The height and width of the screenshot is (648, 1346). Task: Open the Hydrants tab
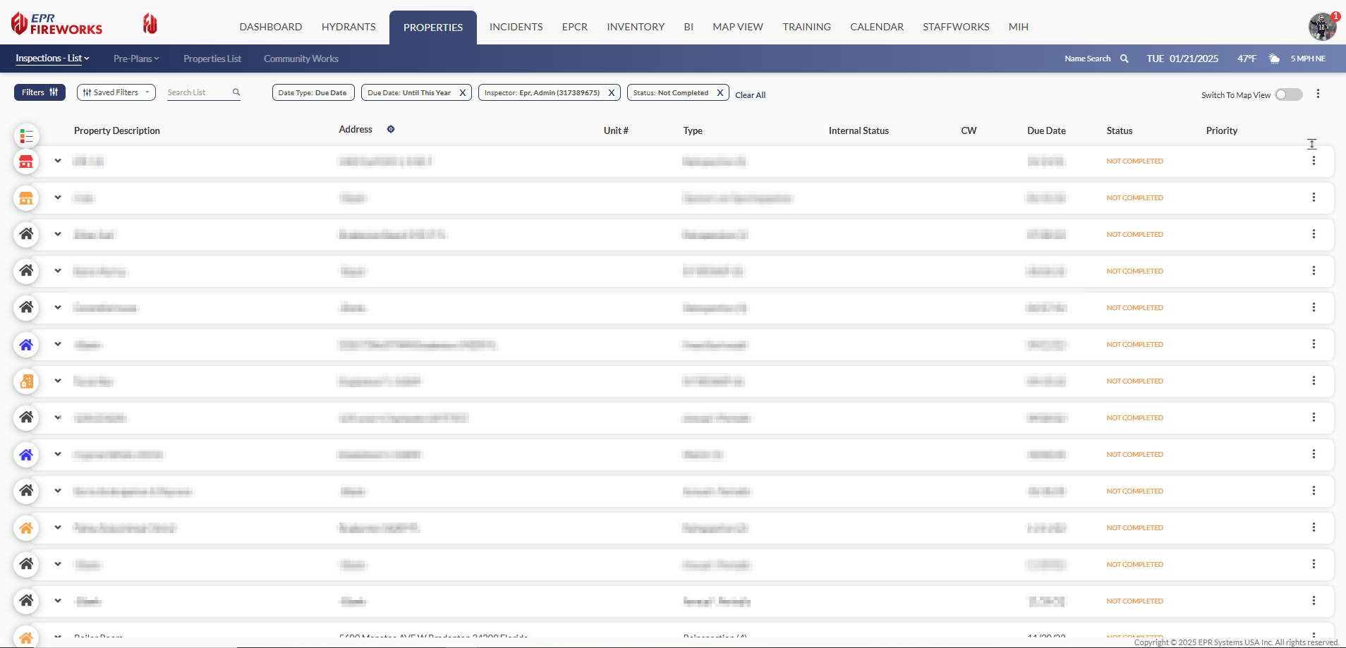(x=348, y=27)
